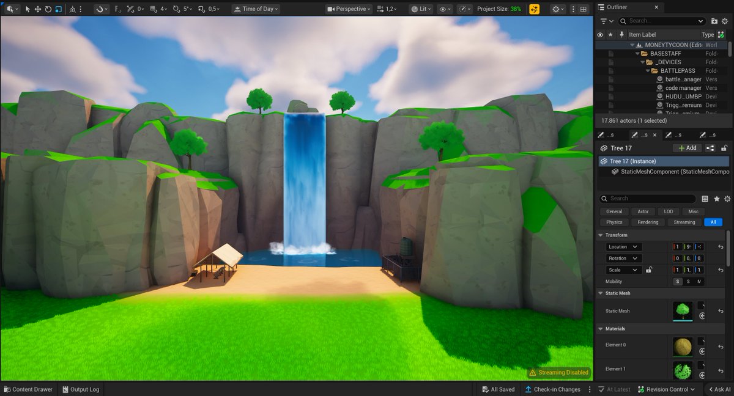
Task: Activate the Translate move tool
Action: point(38,9)
